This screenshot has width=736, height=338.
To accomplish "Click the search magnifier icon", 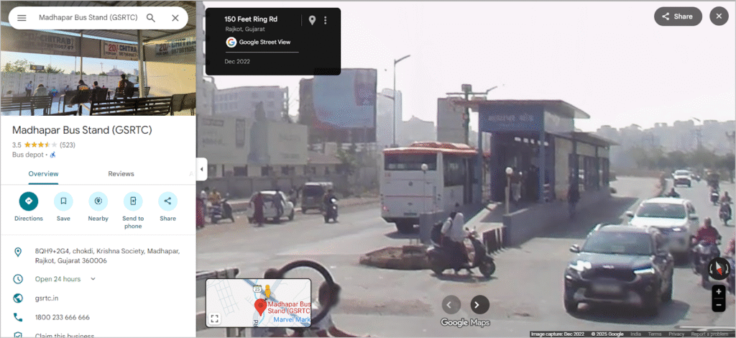I will pos(151,18).
